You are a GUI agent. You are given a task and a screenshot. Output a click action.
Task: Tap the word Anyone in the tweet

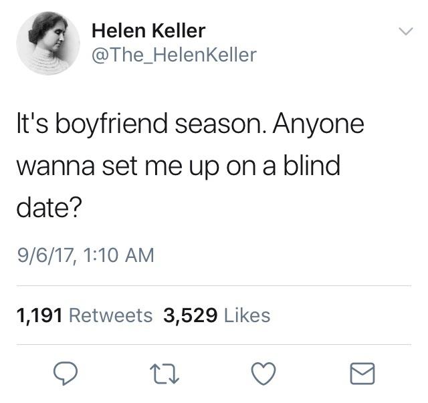click(318, 125)
